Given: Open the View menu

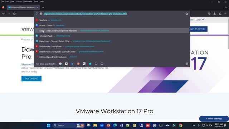Looking at the screenshot, I should 12,1.
